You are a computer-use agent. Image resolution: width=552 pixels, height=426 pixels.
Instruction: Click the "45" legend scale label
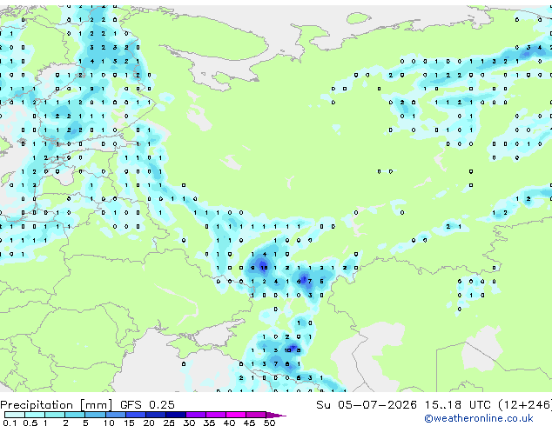click(x=249, y=423)
